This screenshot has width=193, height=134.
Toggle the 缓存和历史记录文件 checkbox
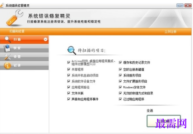[x=120, y=62]
